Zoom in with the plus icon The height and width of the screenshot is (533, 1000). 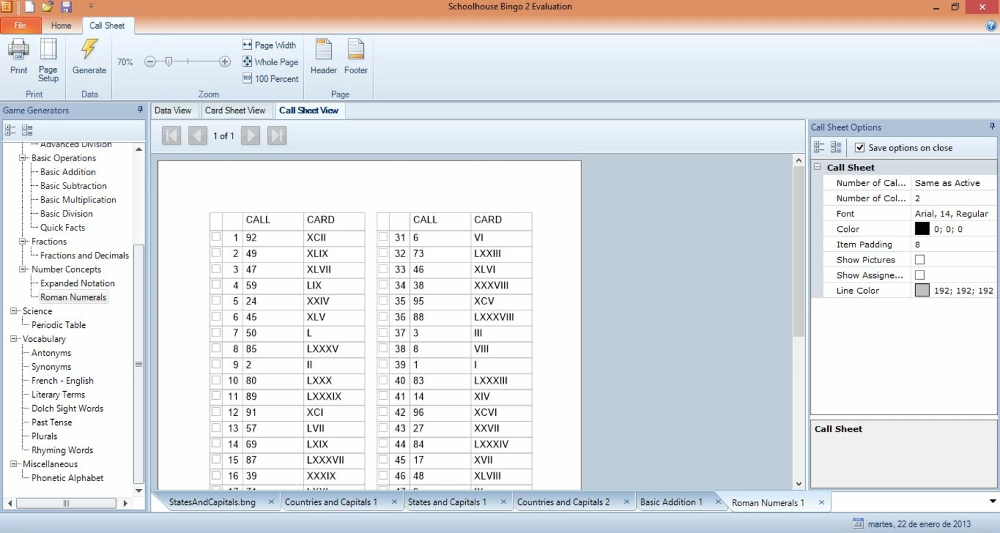(x=225, y=62)
